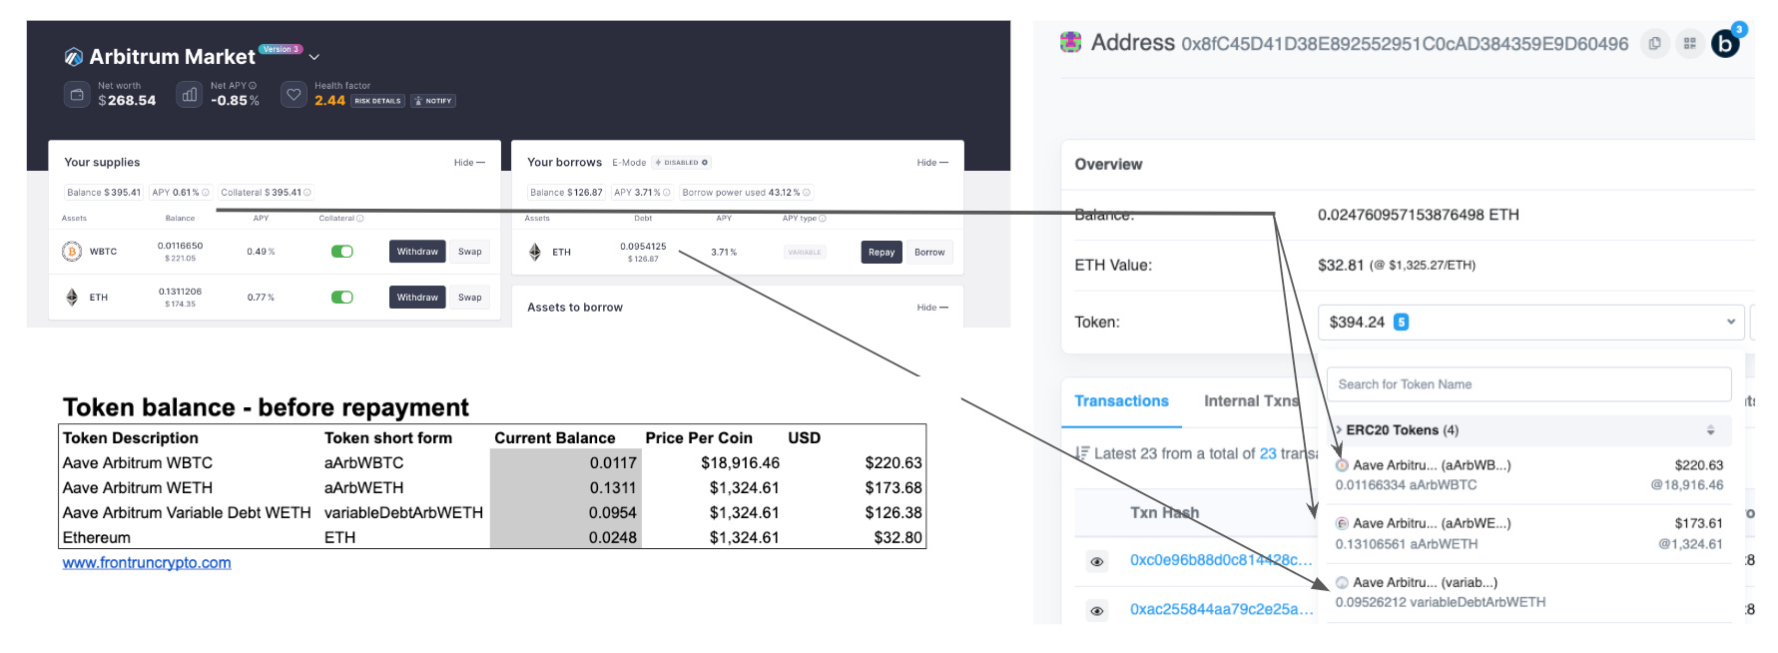
Task: Open transaction hash 0xc0e96b88d0c814428c
Action: click(1221, 560)
